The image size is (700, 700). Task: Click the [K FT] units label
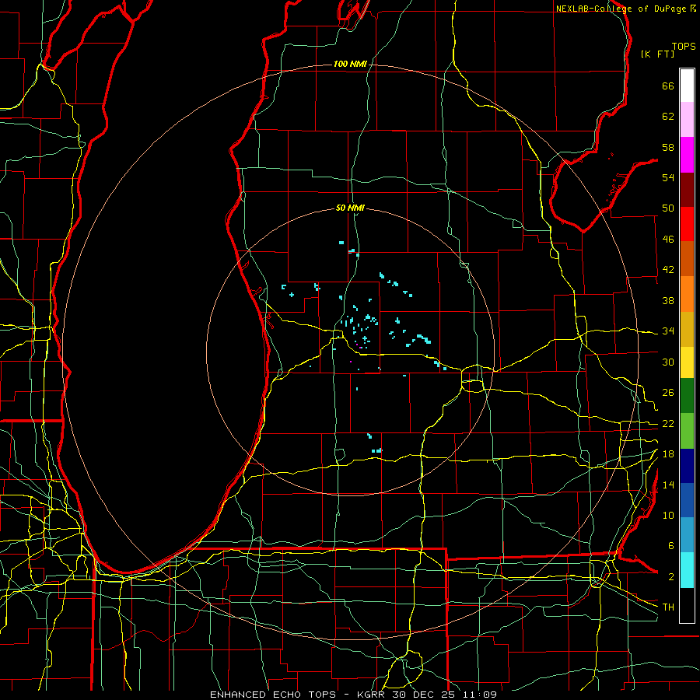[657, 54]
